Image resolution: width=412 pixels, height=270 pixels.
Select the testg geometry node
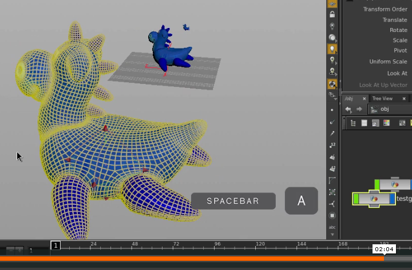click(374, 199)
